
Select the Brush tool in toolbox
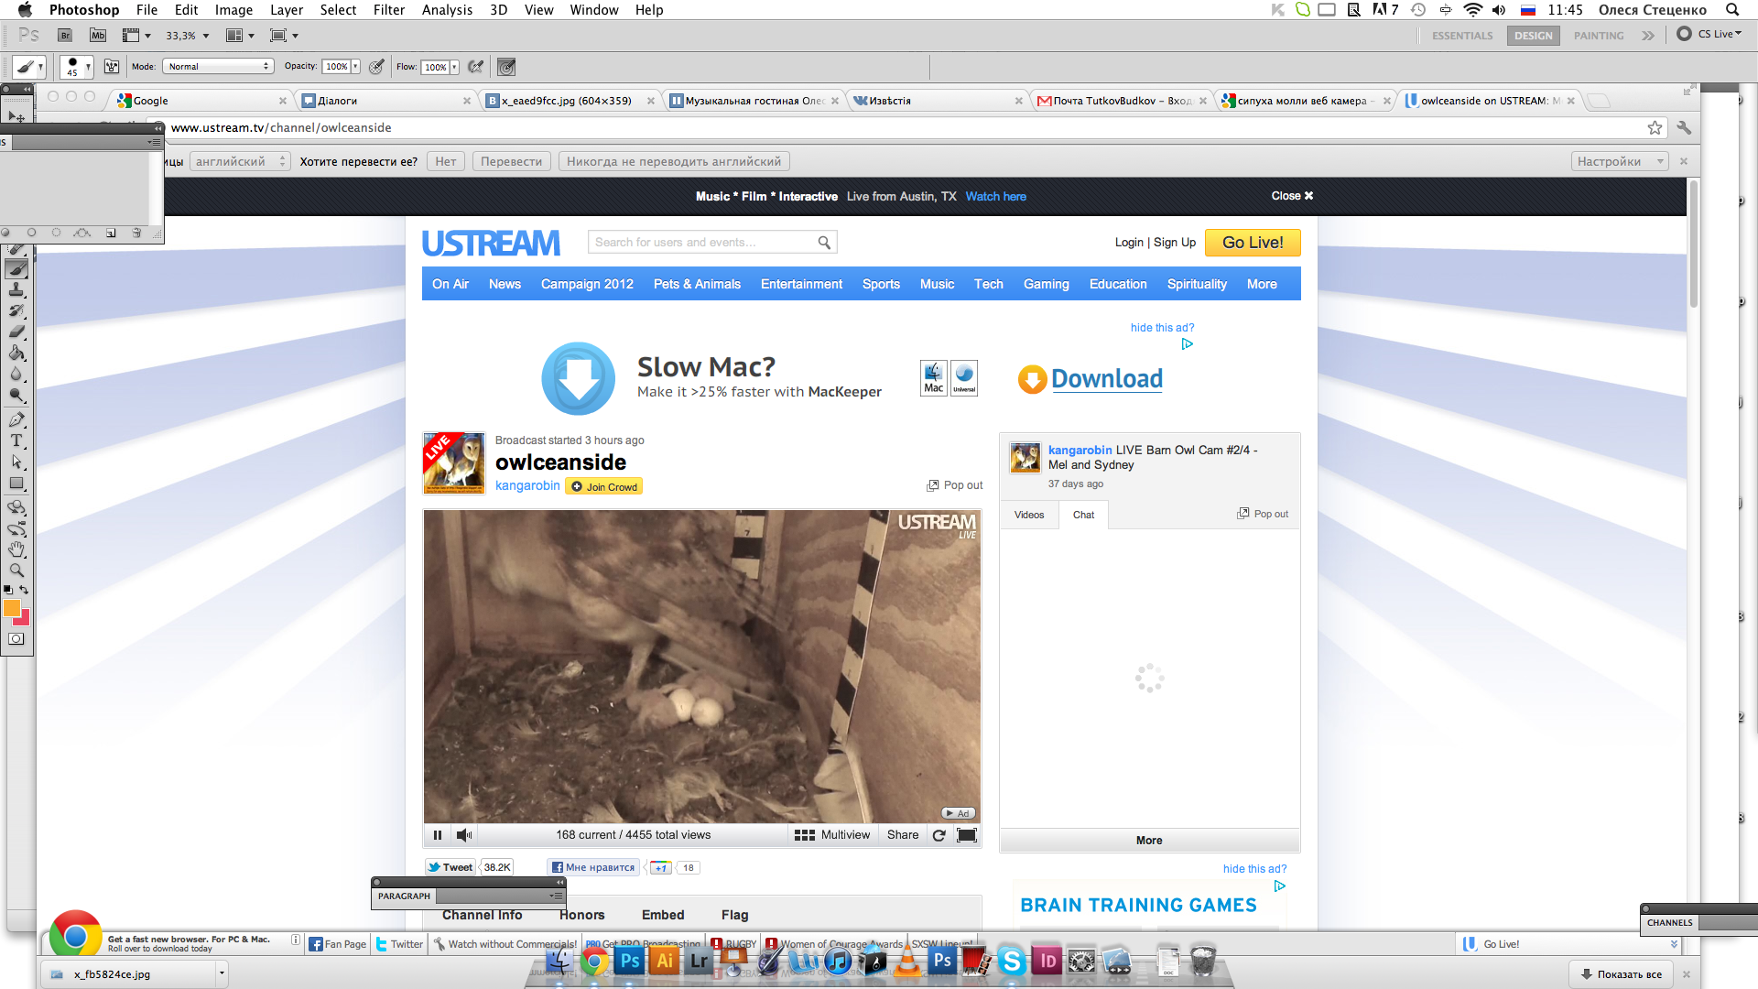coord(16,268)
